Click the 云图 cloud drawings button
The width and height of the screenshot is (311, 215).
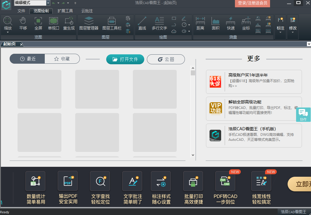[x=166, y=59]
